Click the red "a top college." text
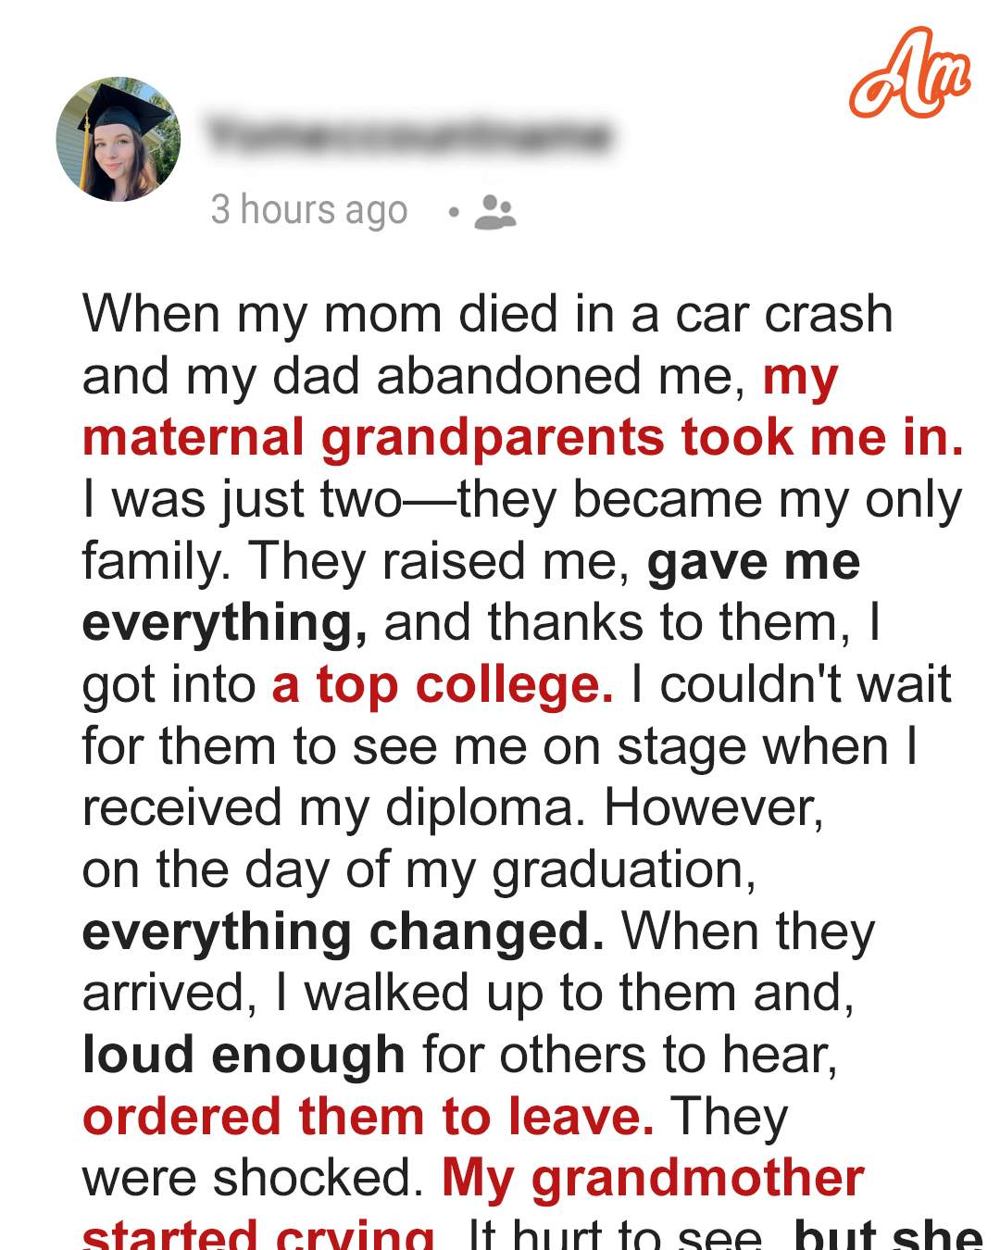The width and height of the screenshot is (1000, 1250). pyautogui.click(x=443, y=685)
